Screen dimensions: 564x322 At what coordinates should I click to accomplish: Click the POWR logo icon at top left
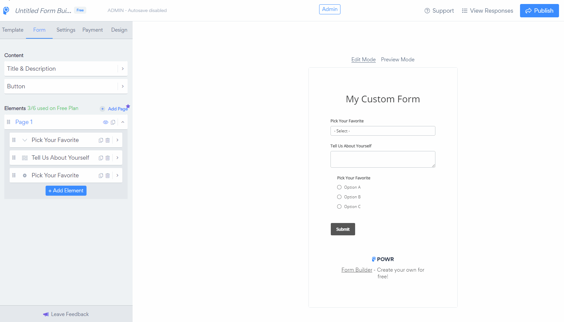[x=6, y=11]
